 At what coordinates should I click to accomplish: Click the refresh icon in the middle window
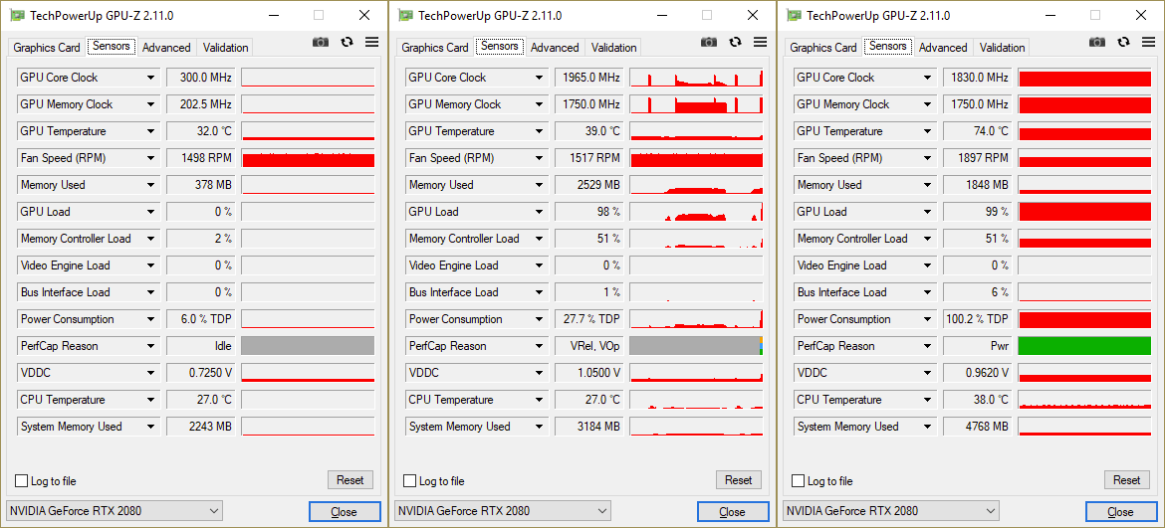click(x=735, y=42)
